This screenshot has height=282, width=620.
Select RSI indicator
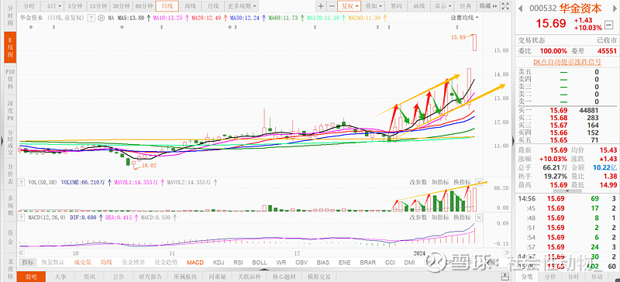[x=238, y=262]
